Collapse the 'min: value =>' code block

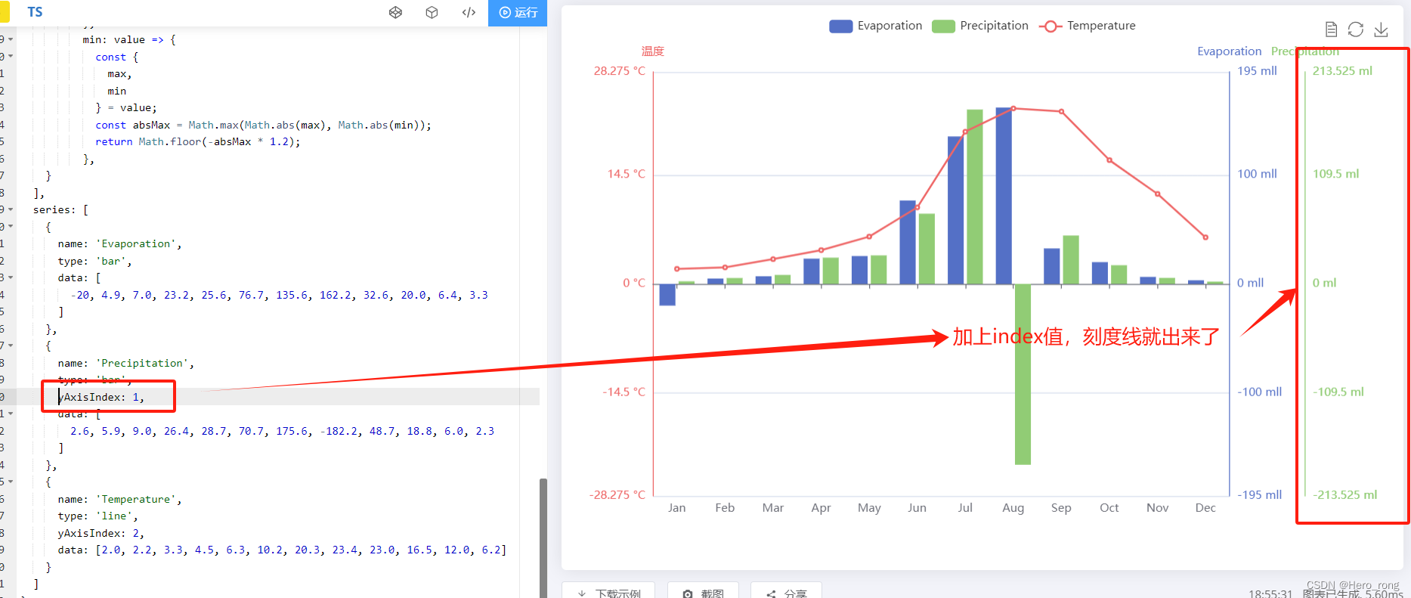[11, 39]
